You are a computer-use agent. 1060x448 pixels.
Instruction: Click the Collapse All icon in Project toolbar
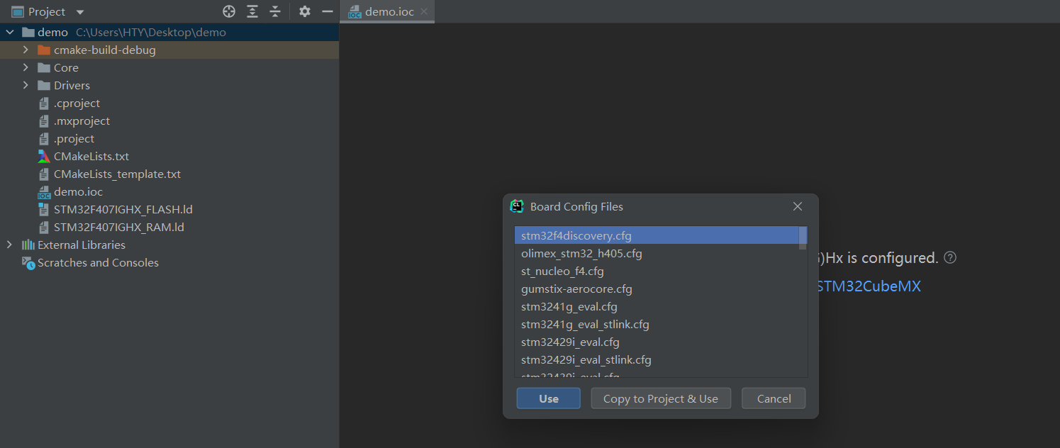tap(275, 11)
